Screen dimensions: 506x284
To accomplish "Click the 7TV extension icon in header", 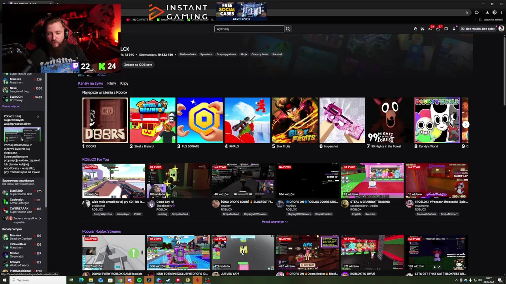I will [x=422, y=29].
